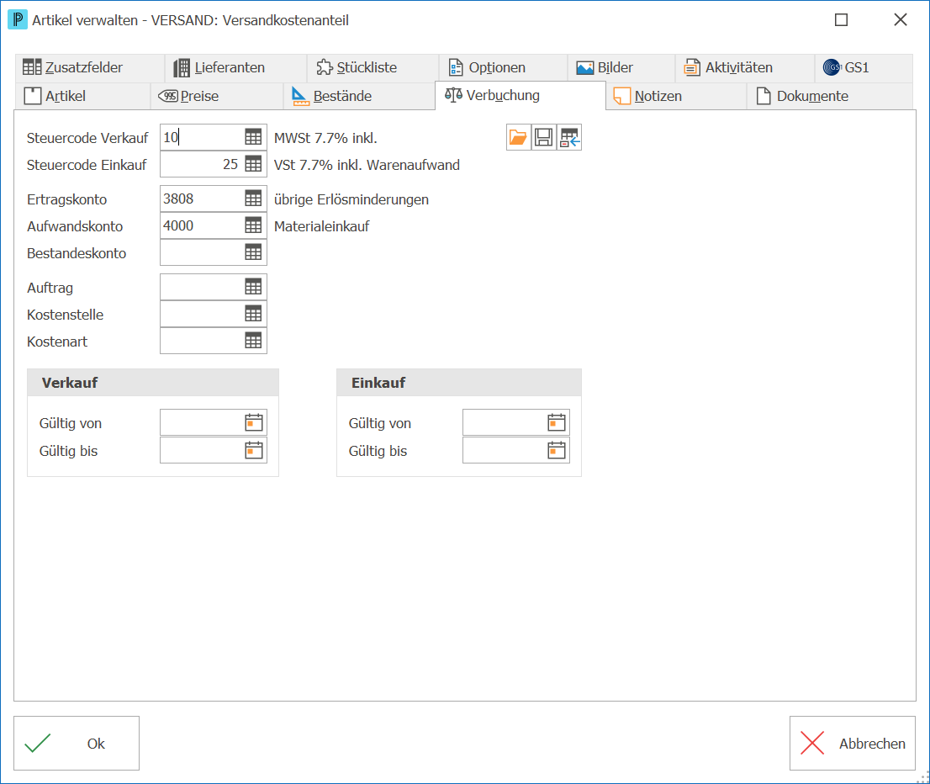The width and height of the screenshot is (930, 784).
Task: Select the Artikel tab
Action: pyautogui.click(x=82, y=96)
